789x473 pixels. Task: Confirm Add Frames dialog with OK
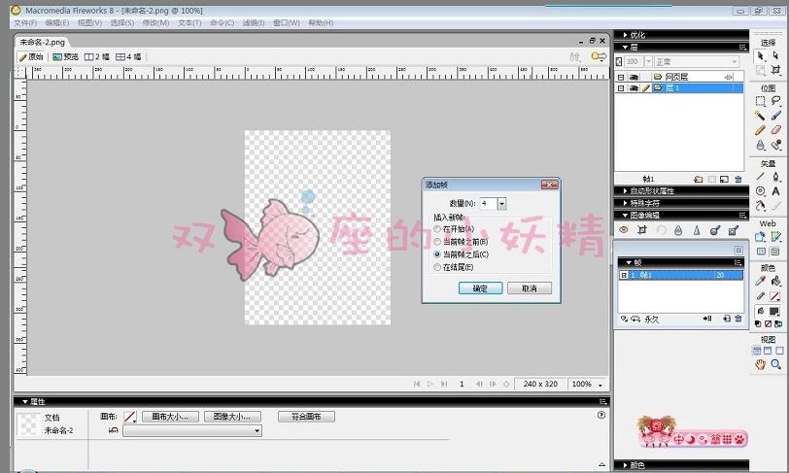(480, 288)
